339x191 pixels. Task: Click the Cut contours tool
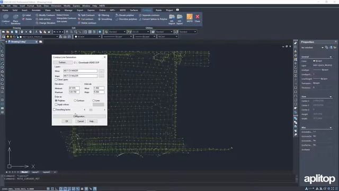click(86, 19)
